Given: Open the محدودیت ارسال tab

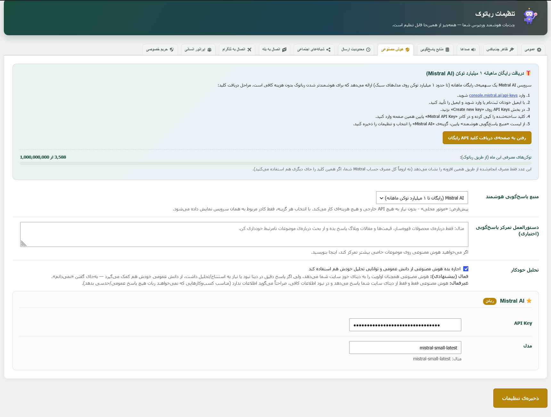Looking at the screenshot, I should pyautogui.click(x=356, y=50).
